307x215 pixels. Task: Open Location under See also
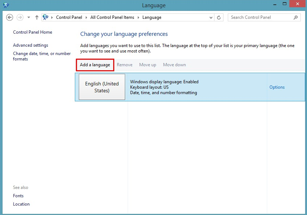coord(21,204)
